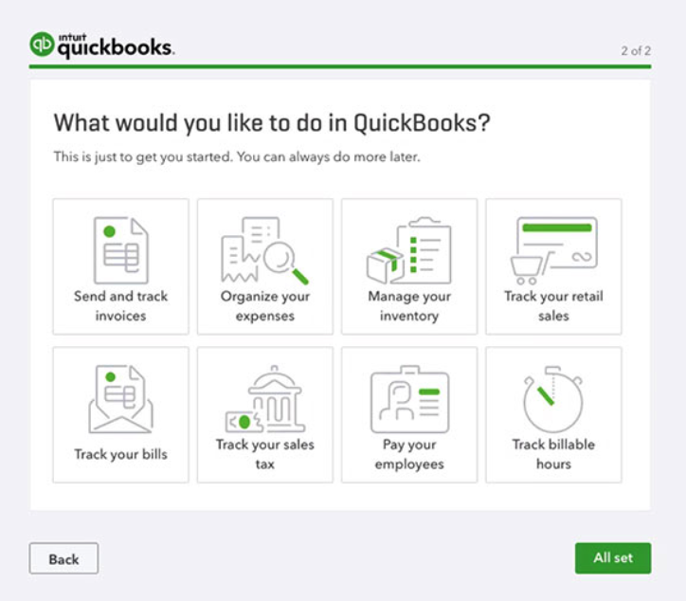
Task: Click the shopping cart and card icon
Action: point(553,250)
